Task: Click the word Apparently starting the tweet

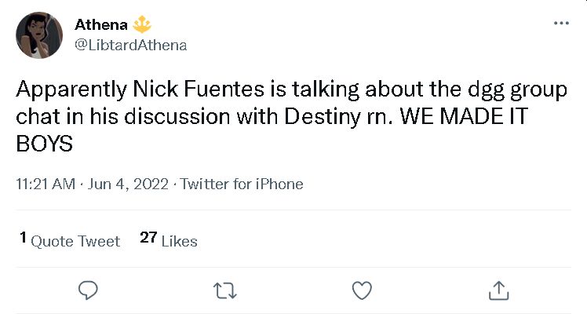Action: (x=71, y=91)
